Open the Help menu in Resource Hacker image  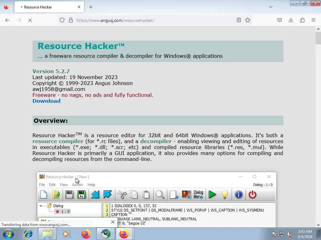91,184
